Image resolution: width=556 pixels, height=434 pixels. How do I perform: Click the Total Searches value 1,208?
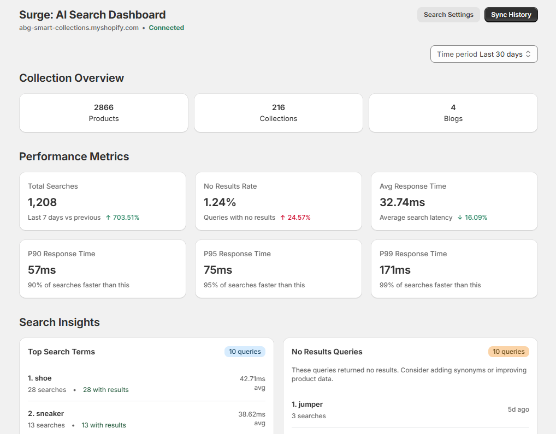point(42,202)
